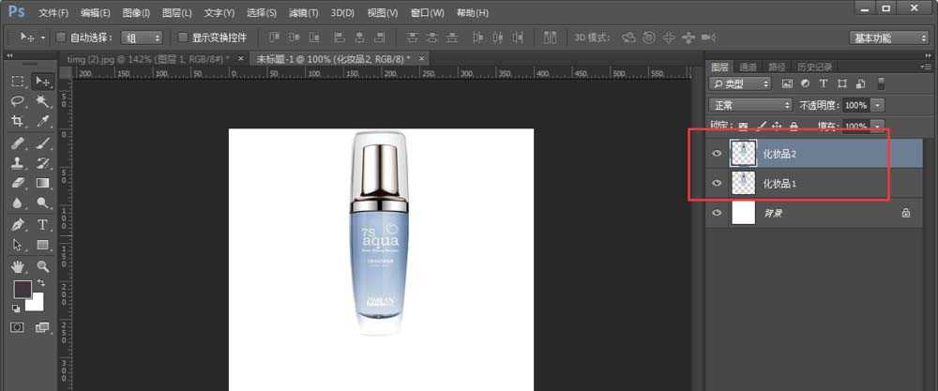Open the 正常 blend mode dropdown
This screenshot has height=391, width=938.
[x=749, y=105]
